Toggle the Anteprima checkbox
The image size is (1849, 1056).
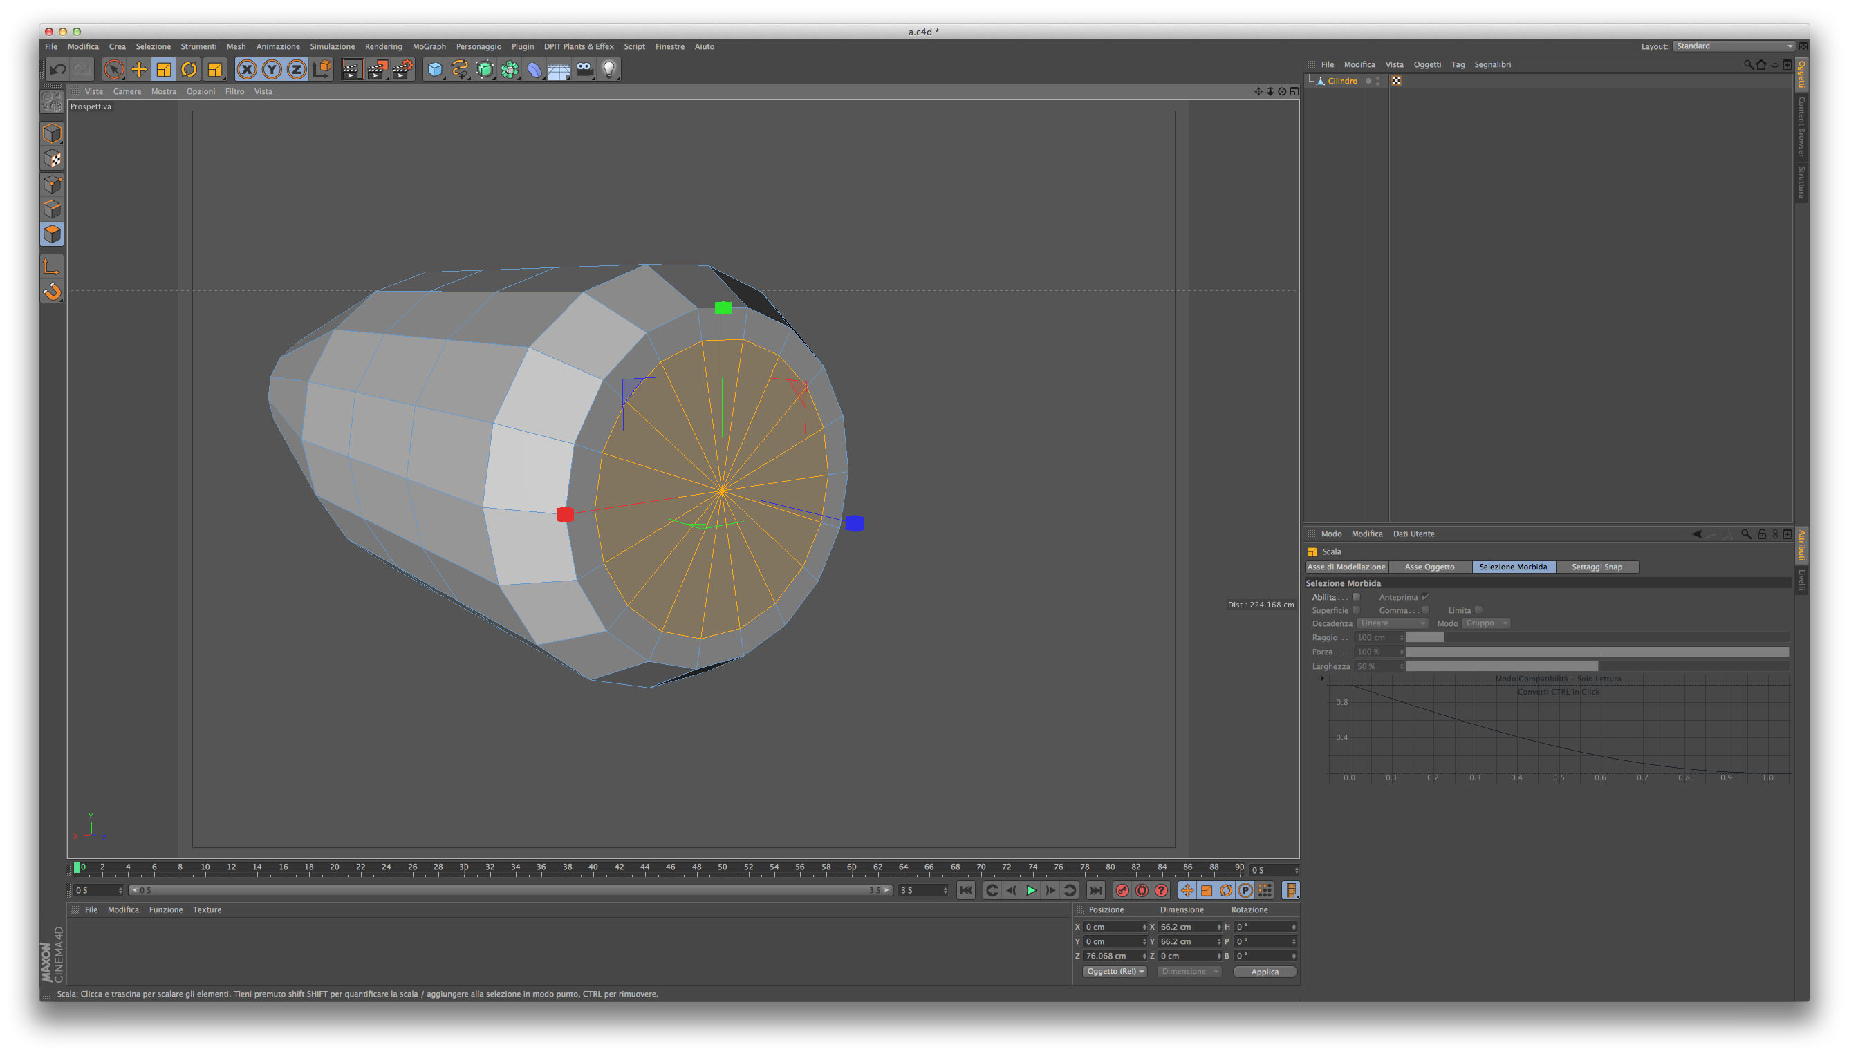[1425, 597]
